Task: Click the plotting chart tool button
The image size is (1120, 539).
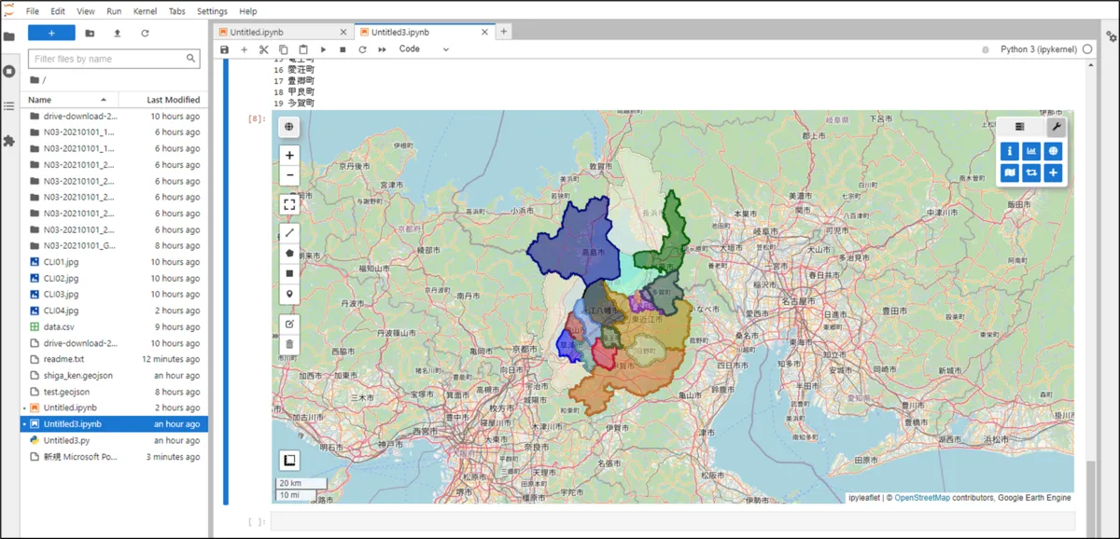Action: [x=1030, y=151]
